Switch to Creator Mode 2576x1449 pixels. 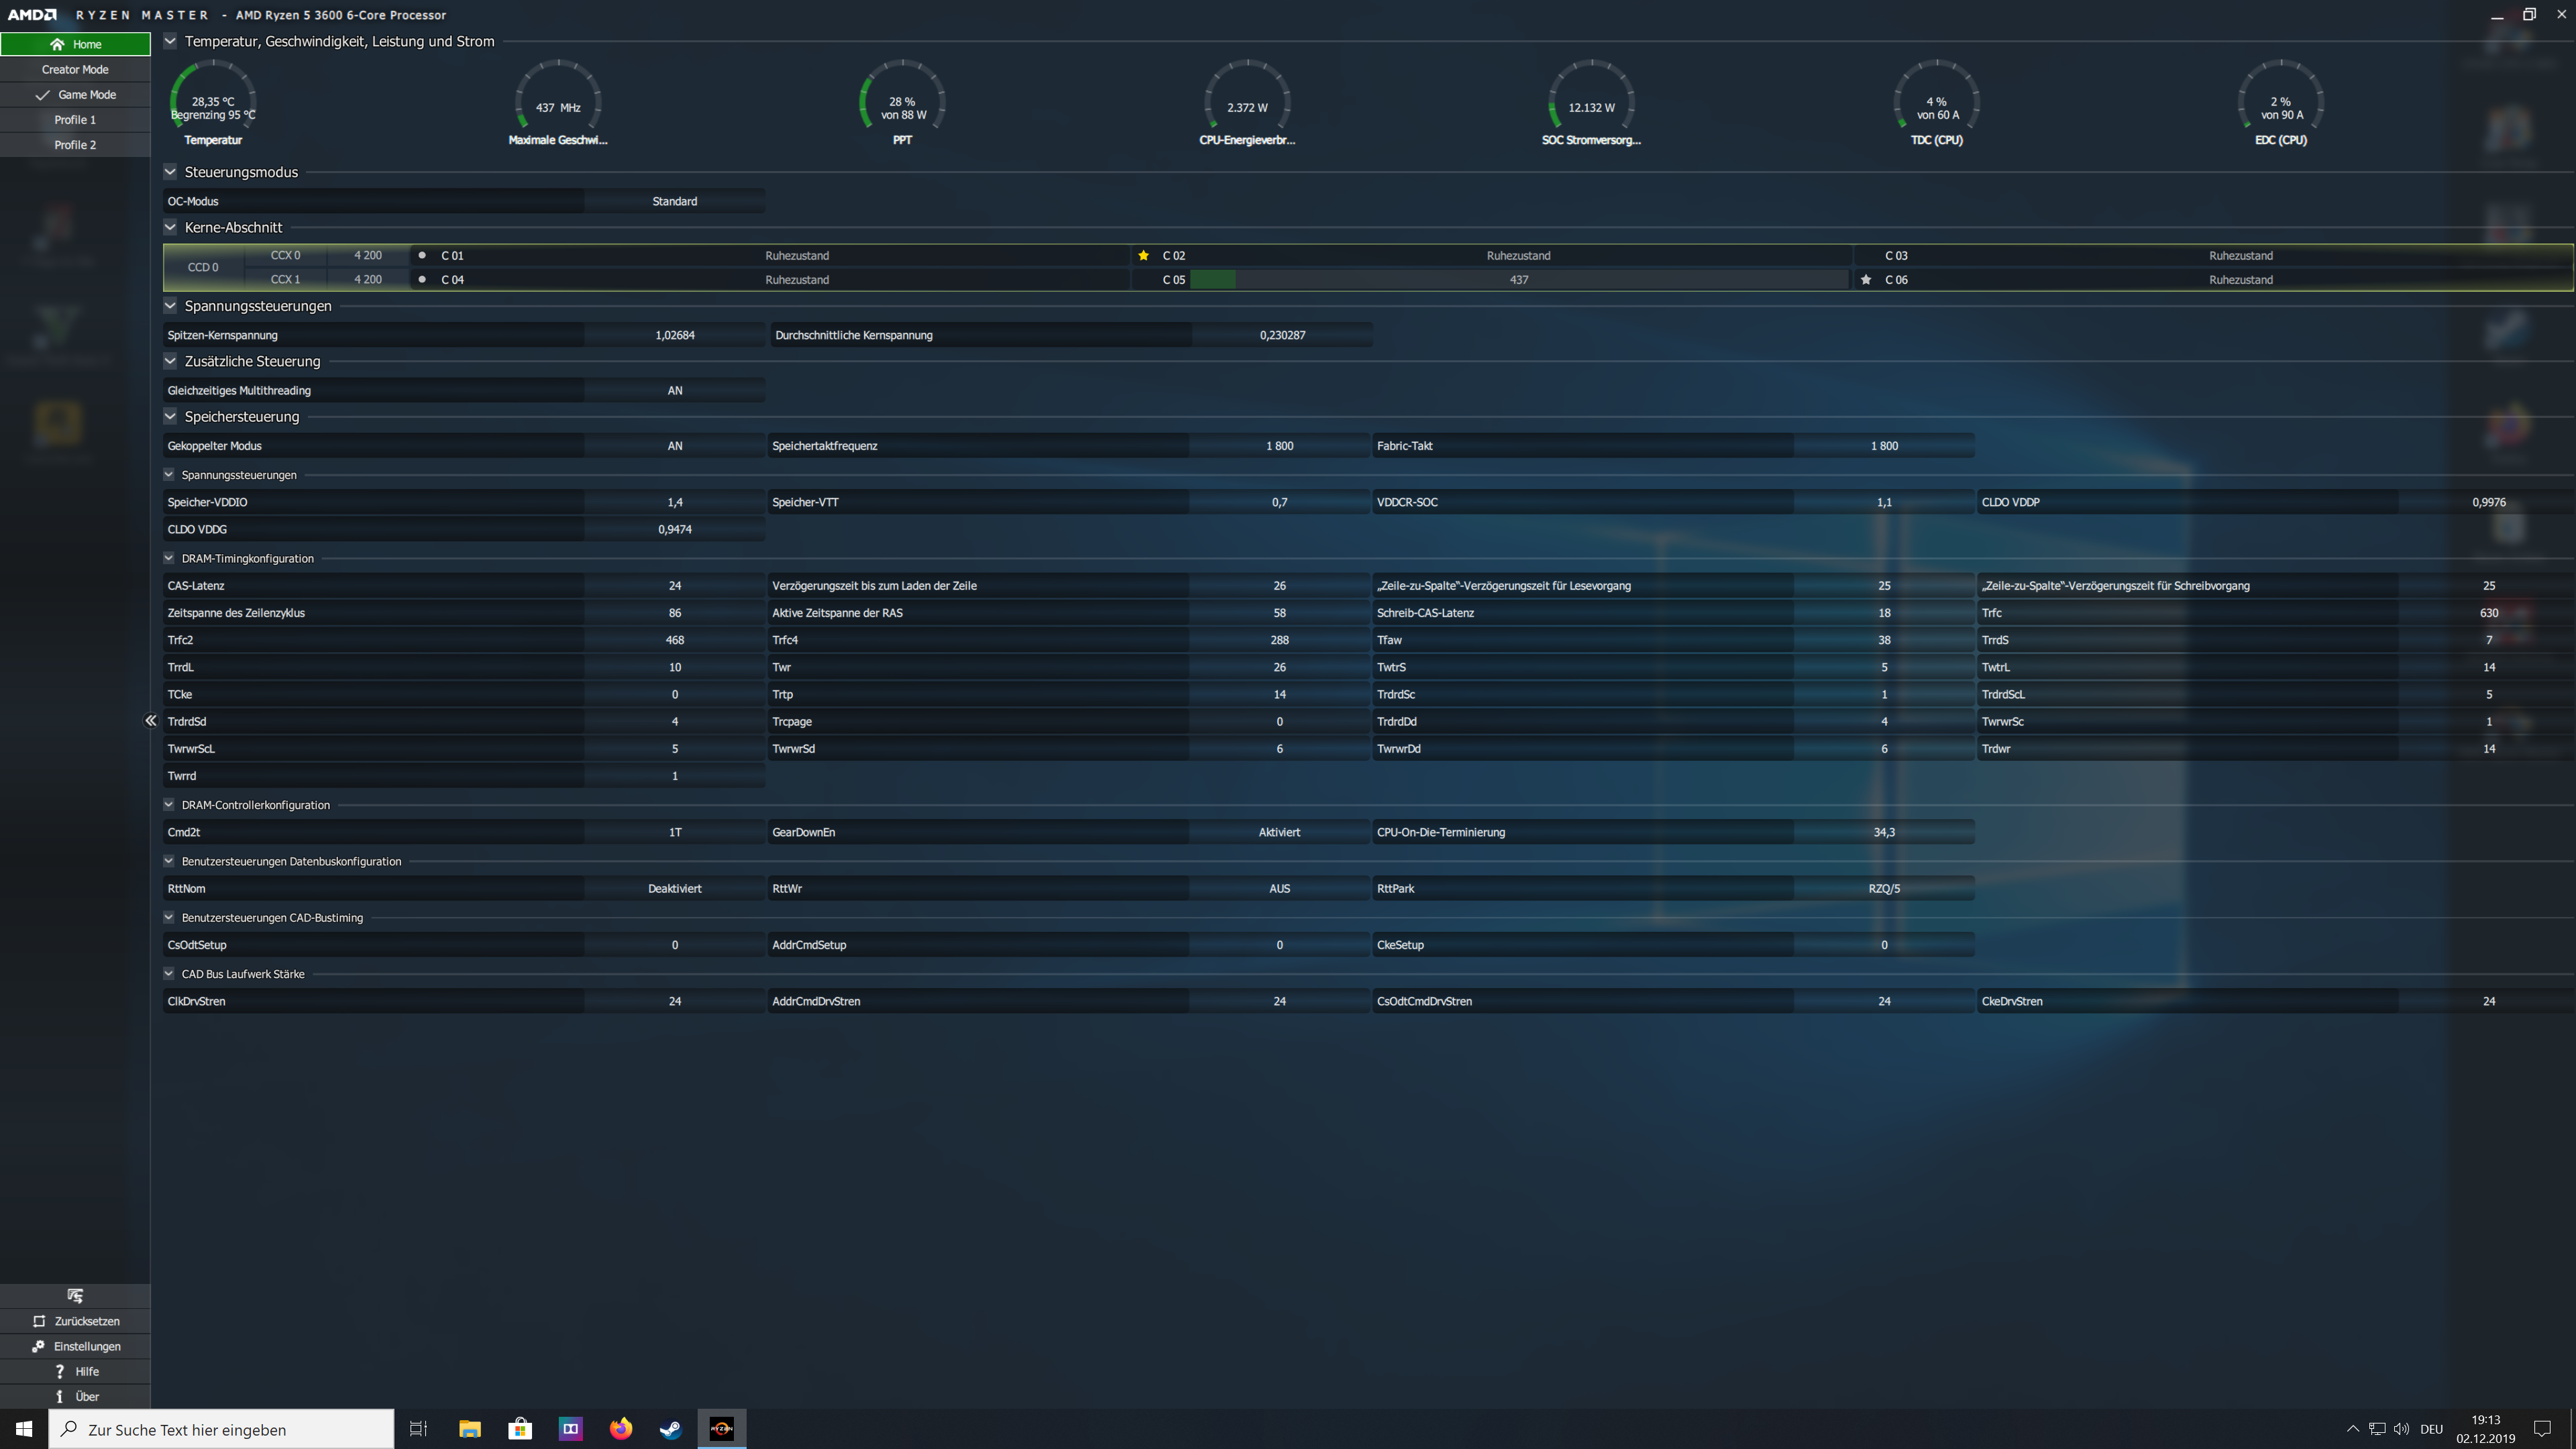coord(75,69)
